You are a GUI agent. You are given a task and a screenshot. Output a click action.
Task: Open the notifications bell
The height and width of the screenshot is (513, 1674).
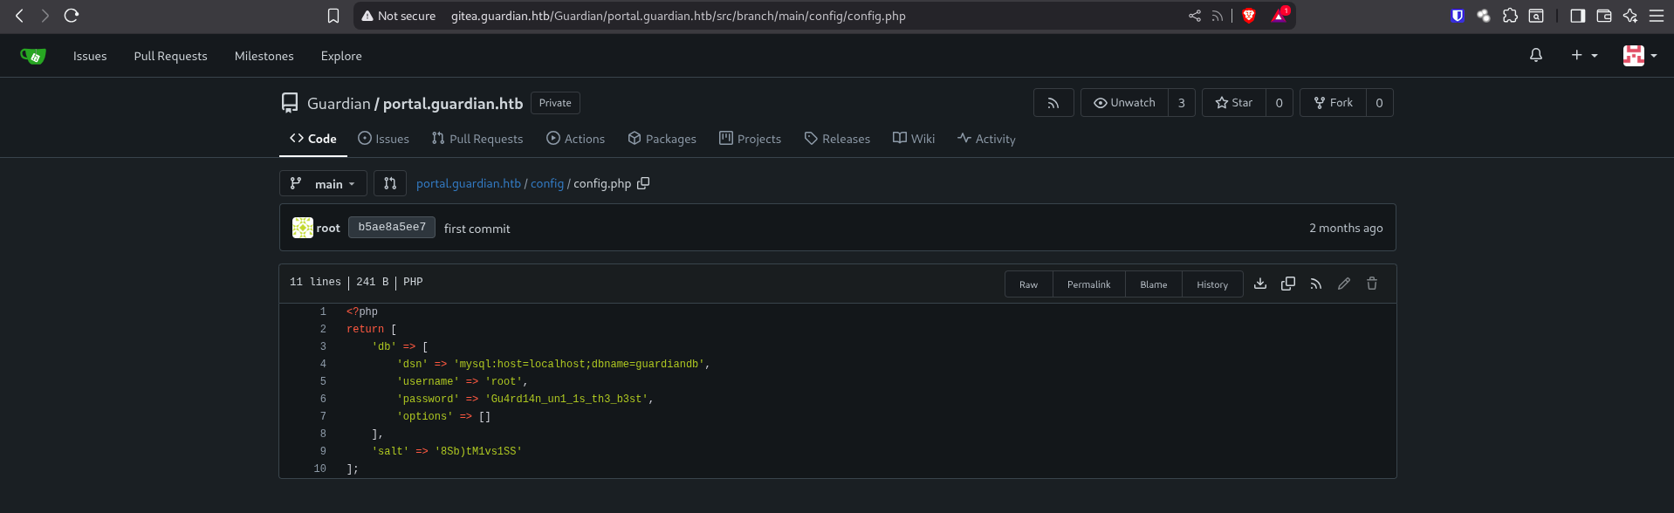coord(1535,55)
